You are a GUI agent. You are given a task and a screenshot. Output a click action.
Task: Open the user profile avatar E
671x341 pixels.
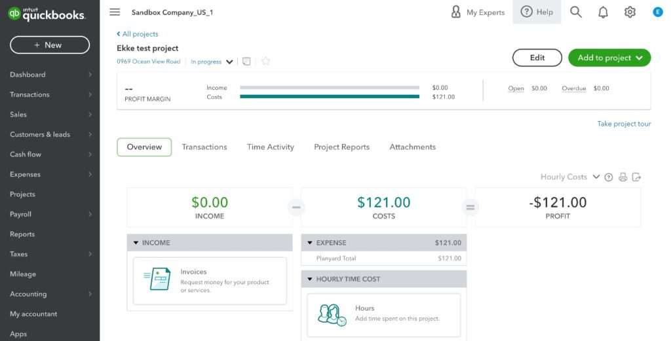click(658, 12)
